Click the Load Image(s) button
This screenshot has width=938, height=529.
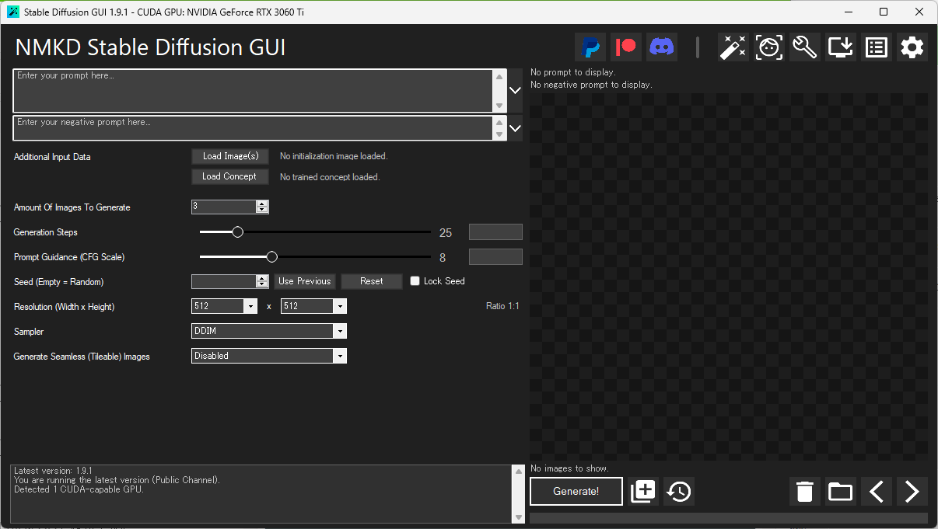pyautogui.click(x=230, y=156)
